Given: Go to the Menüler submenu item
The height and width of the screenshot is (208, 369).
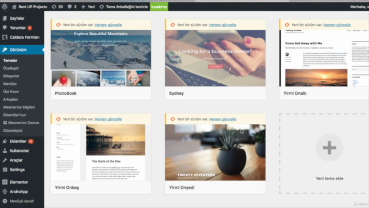Looking at the screenshot, I should click(10, 84).
